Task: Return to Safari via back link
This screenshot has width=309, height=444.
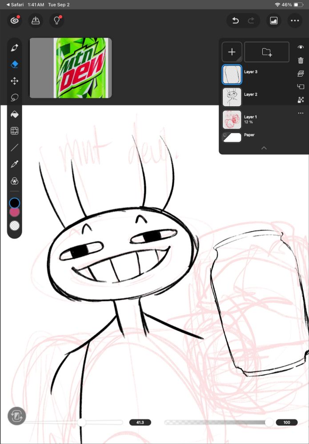Action: point(15,5)
